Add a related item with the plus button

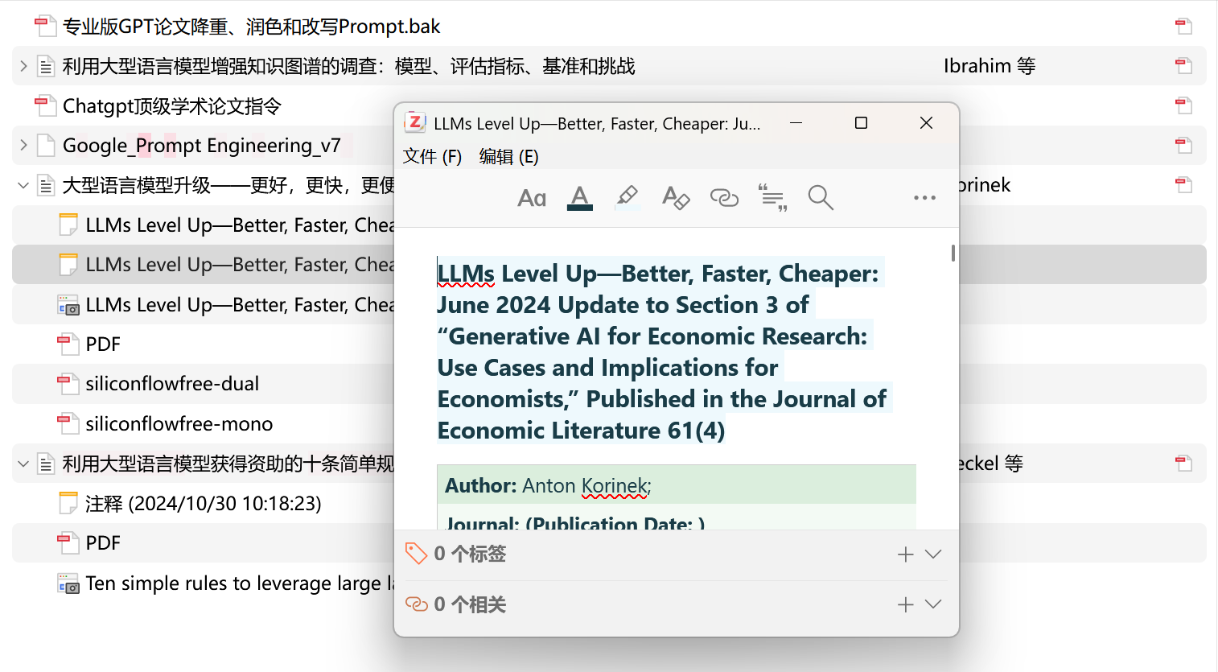(905, 604)
